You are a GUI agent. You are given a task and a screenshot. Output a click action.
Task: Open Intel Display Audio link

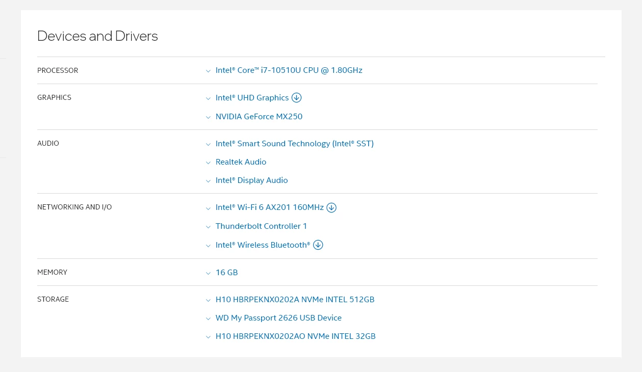click(251, 180)
